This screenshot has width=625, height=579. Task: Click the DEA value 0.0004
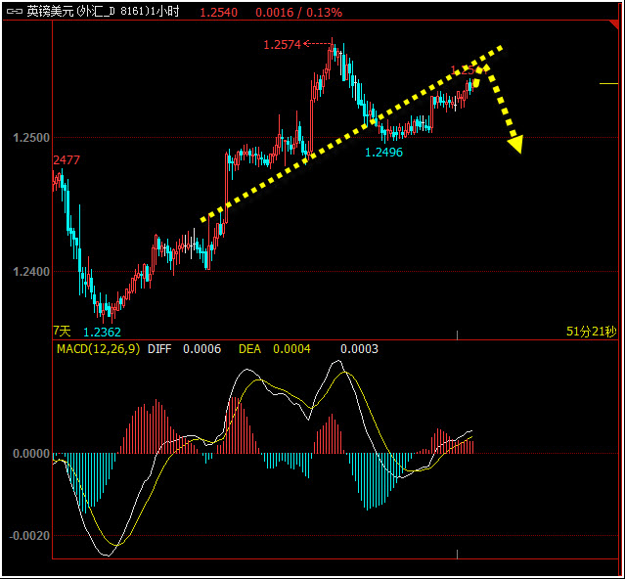point(291,349)
